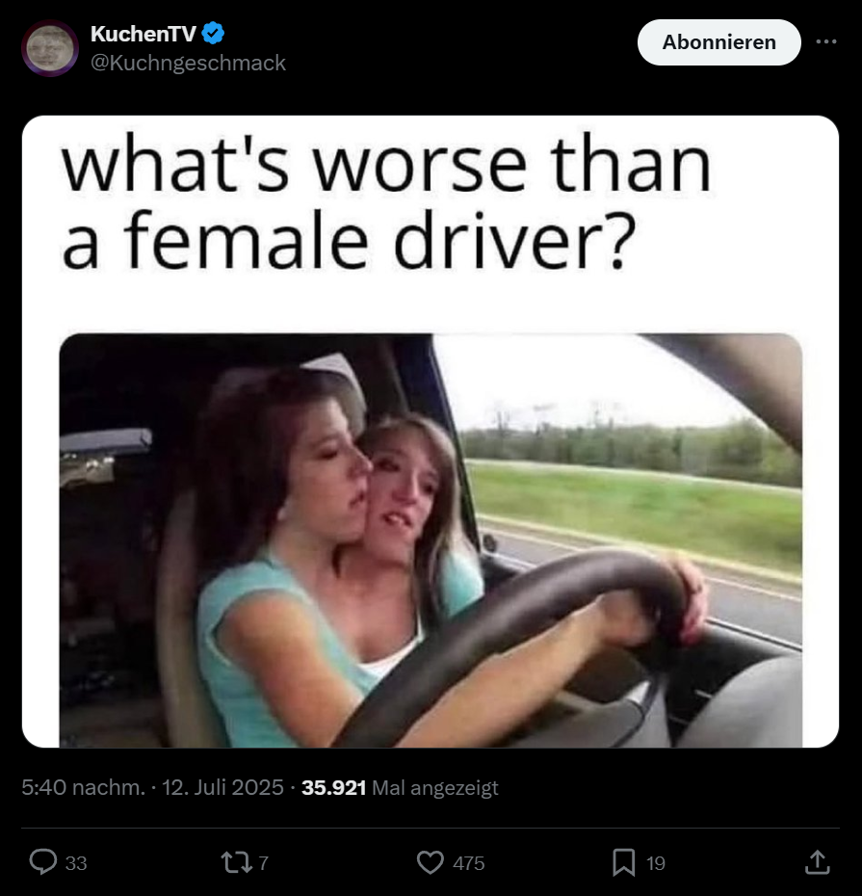Click the meme headline text in image
The width and height of the screenshot is (862, 896).
(x=387, y=201)
